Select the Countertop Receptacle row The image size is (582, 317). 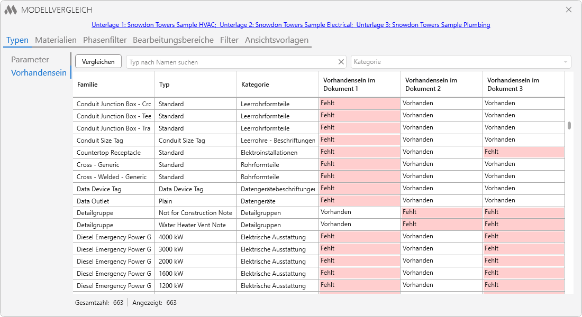tap(319, 152)
